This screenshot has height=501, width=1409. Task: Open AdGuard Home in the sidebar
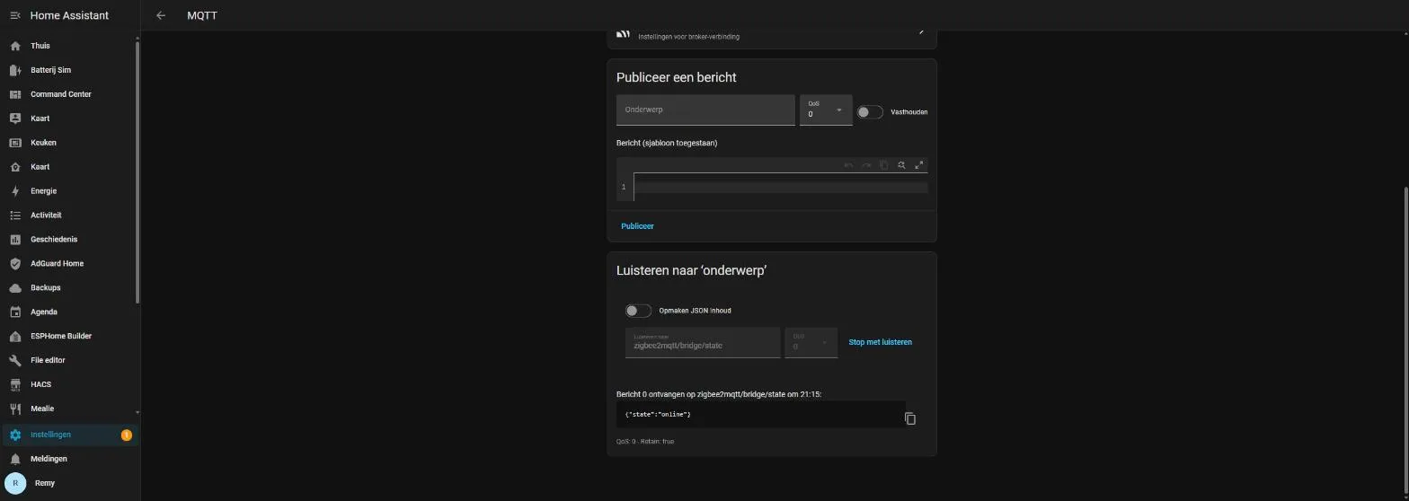(x=70, y=264)
